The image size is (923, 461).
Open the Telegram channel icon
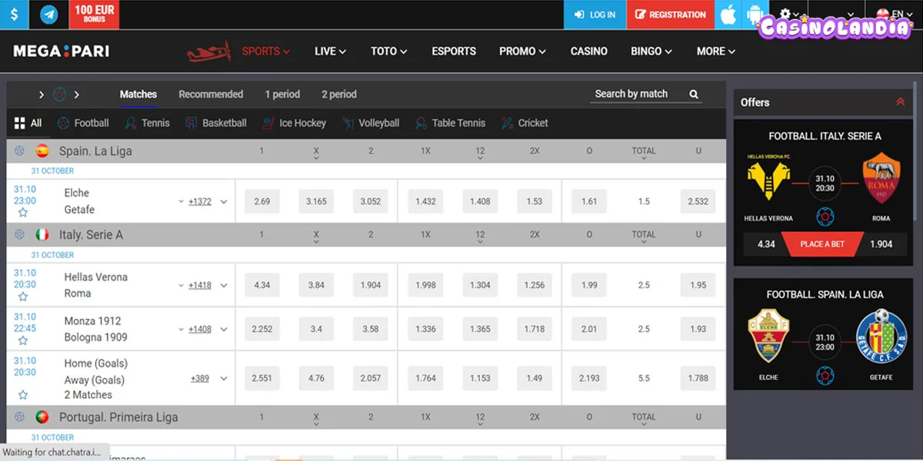(x=49, y=15)
